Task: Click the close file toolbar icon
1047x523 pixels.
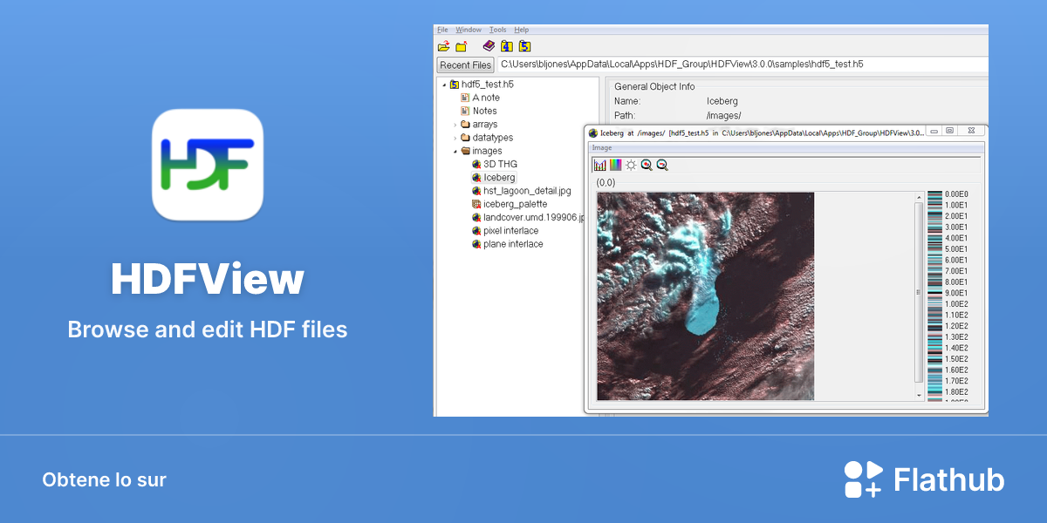Action: click(x=461, y=46)
